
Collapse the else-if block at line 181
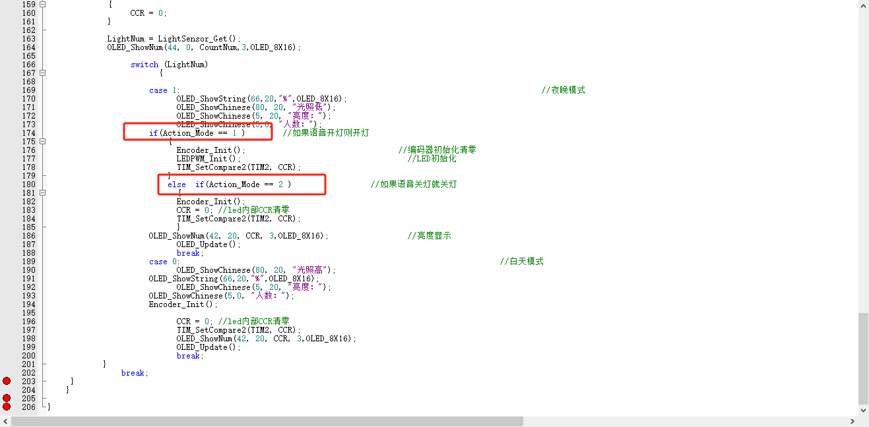42,192
